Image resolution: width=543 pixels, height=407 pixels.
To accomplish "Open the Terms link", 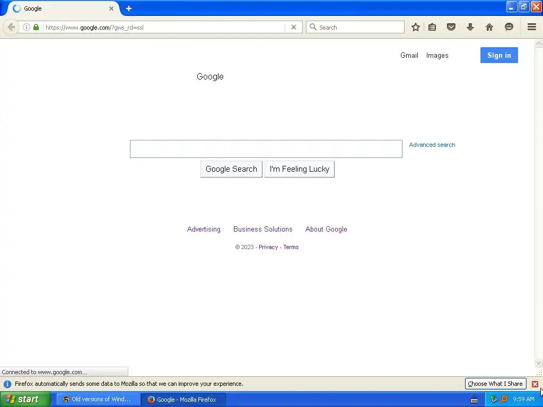I will pyautogui.click(x=291, y=247).
